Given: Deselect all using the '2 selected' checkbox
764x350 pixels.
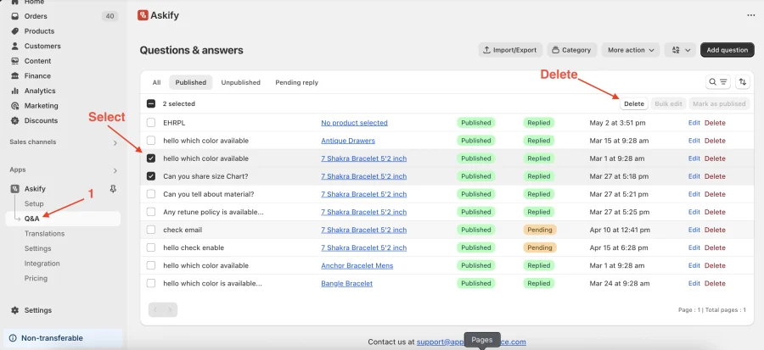Looking at the screenshot, I should [x=151, y=103].
